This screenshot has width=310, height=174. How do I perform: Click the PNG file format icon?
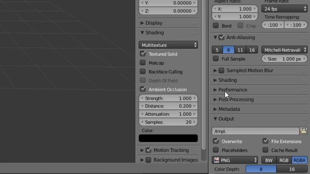tap(217, 160)
